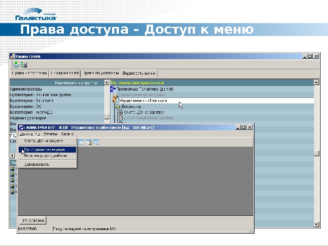Image resolution: width=328 pixels, height=246 pixels.
Task: Open the Сервис menu
Action: tap(67, 134)
